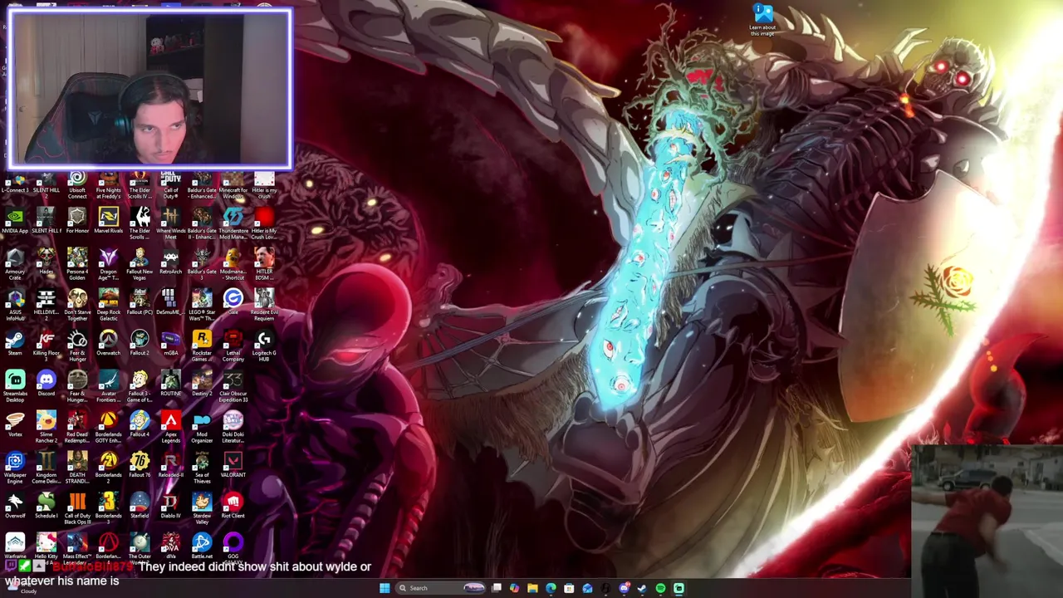Open the Deep Rock Galactic shortcut

(108, 306)
